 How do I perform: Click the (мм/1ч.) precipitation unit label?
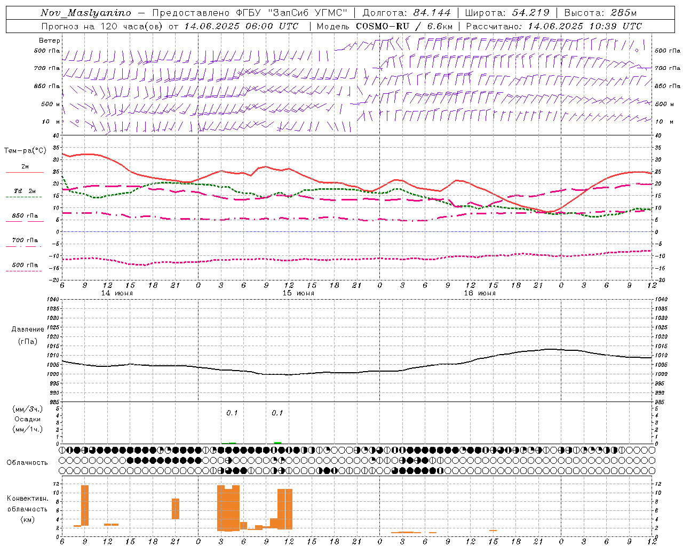(28, 429)
